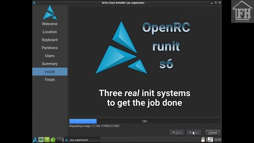The width and height of the screenshot is (254, 143).
Task: Cancel the installation
Action: pyautogui.click(x=213, y=132)
